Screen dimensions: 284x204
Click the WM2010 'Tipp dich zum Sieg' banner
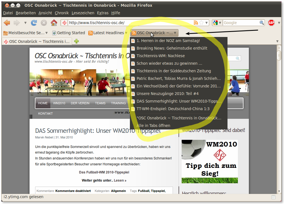click(210, 162)
